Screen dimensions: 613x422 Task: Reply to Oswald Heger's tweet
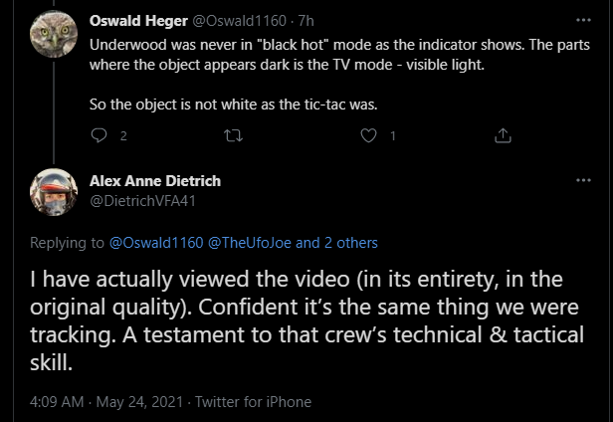(98, 135)
